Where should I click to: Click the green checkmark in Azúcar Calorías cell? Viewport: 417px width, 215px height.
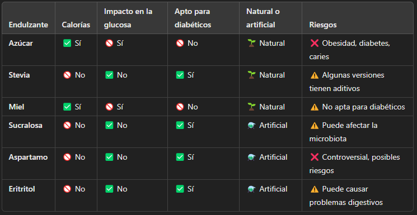[x=67, y=43]
